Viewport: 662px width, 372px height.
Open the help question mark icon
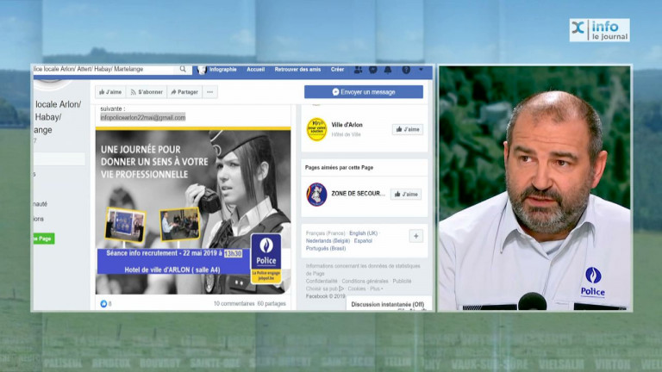click(x=406, y=70)
